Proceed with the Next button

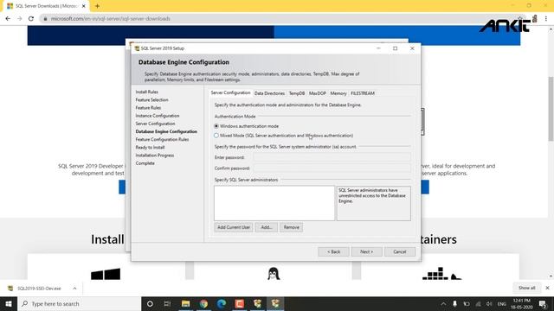[366, 251]
